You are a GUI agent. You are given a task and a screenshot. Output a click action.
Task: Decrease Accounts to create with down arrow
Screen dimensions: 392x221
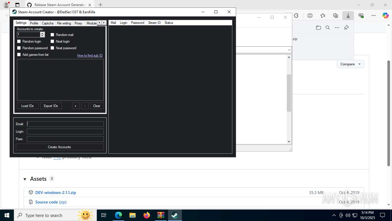click(42, 36)
